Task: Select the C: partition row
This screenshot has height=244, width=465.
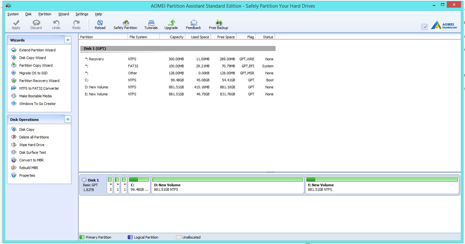Action: pyautogui.click(x=178, y=80)
